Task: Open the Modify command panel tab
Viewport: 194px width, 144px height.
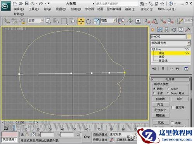Action: click(159, 30)
